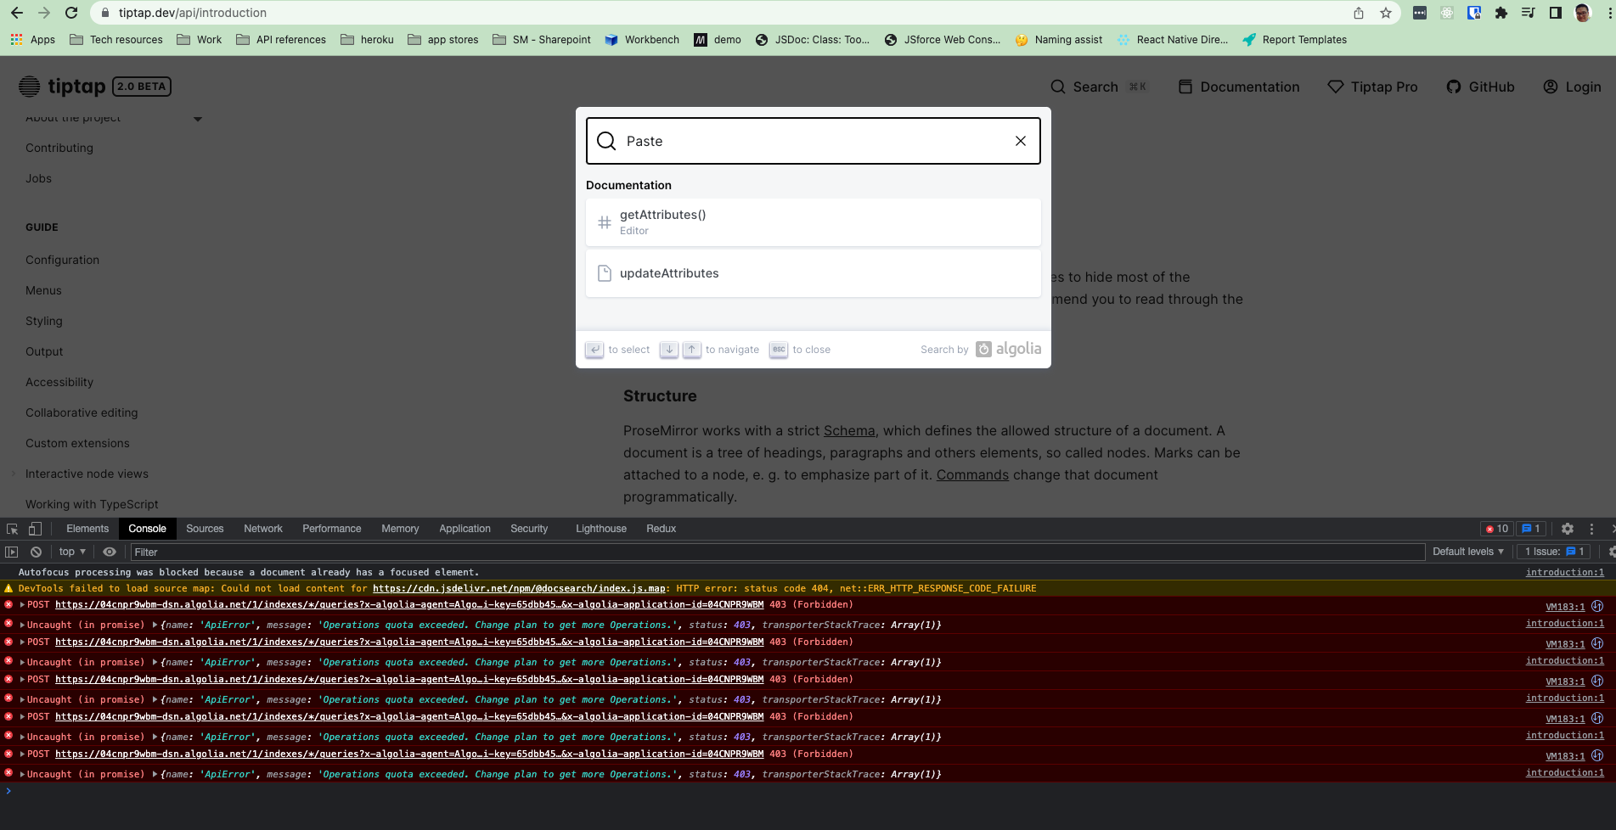Open introduction:1 link on the Autofocus message
Screen dimensions: 1616x830
[x=1565, y=572]
